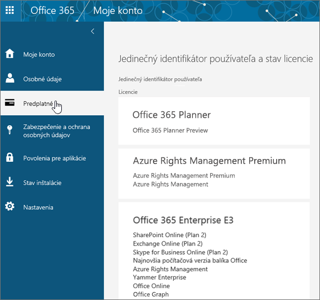Click the home icon beside Moje konto
The image size is (320, 300).
pyautogui.click(x=10, y=54)
